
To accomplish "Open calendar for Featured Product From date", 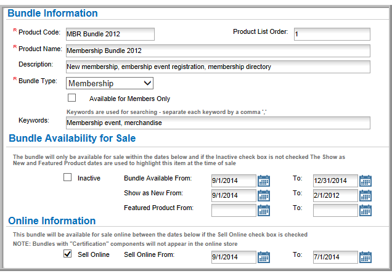I will click(x=264, y=210).
